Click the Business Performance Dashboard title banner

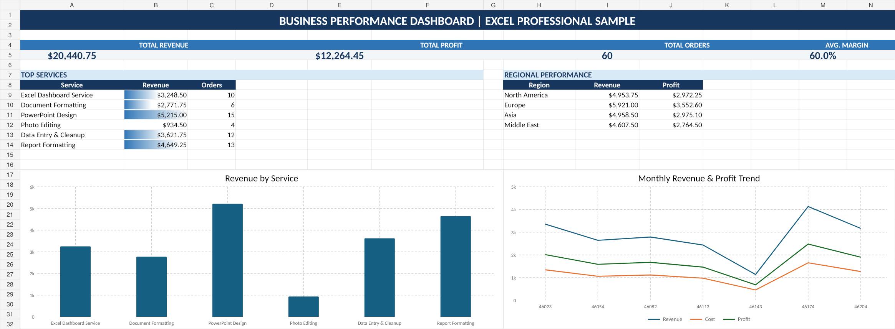tap(457, 20)
